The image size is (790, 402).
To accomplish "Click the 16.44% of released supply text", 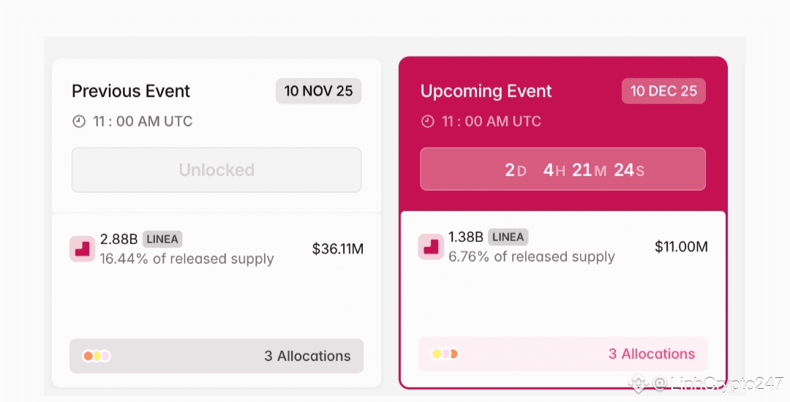I will (x=187, y=259).
